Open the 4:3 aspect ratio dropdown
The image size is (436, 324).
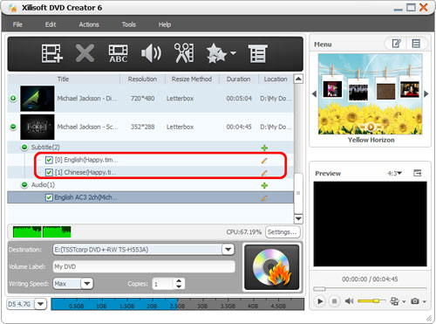(x=394, y=173)
